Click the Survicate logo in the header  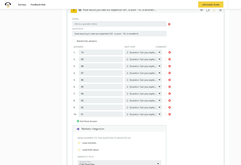(x=8, y=4)
